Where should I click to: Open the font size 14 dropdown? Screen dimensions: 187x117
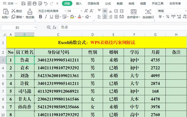coord(81,11)
